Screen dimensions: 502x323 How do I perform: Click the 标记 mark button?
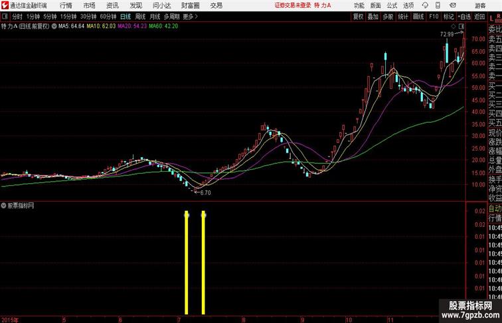(x=448, y=17)
